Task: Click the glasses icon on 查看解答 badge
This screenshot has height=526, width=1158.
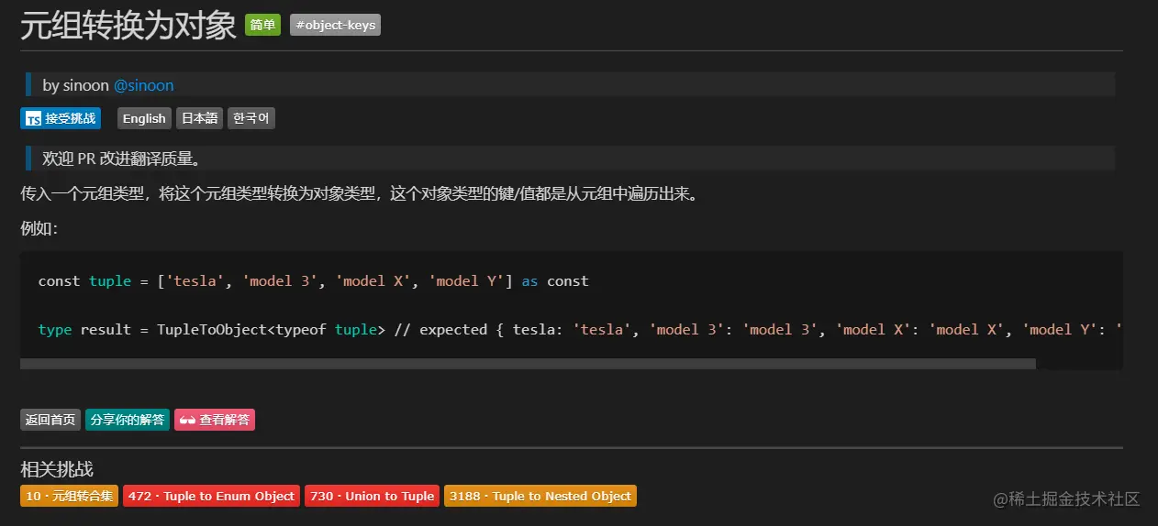Action: coord(188,420)
